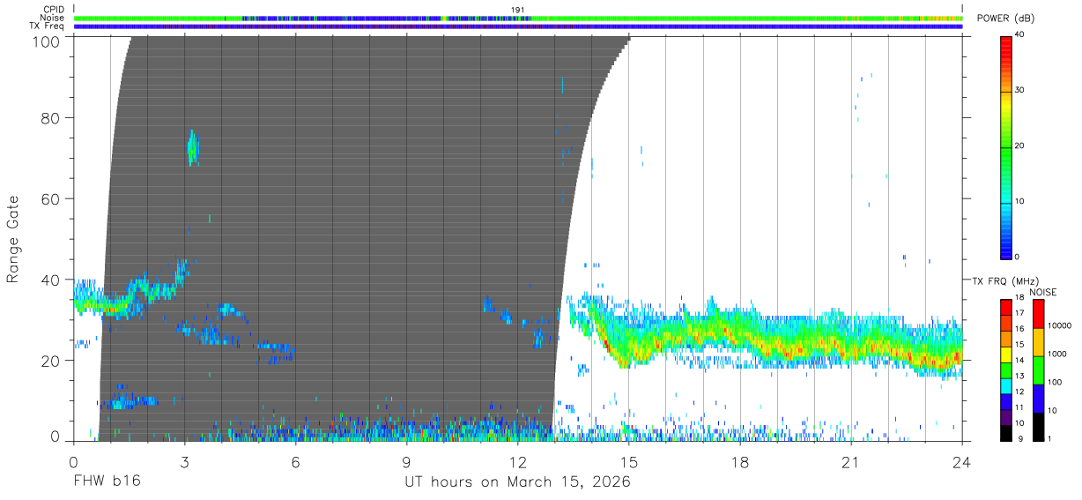Click the 1000 label on noise scale
This screenshot has width=1082, height=500.
click(x=1058, y=354)
